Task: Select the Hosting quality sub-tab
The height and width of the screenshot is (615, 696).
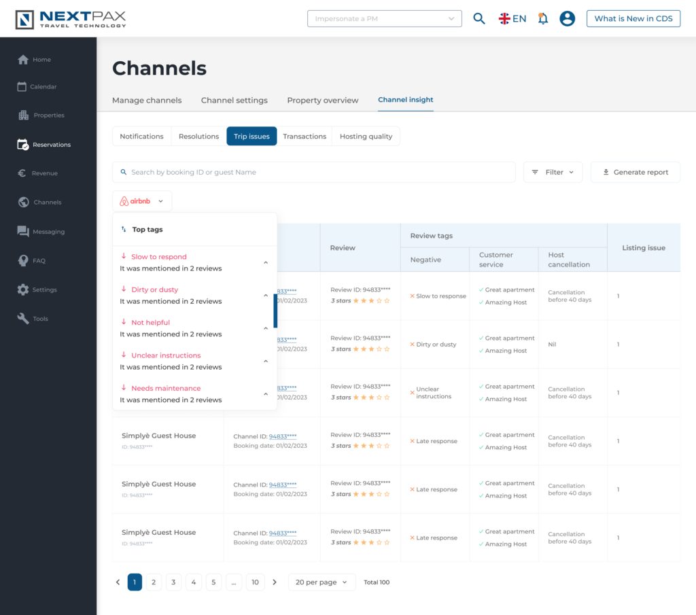Action: coord(366,137)
